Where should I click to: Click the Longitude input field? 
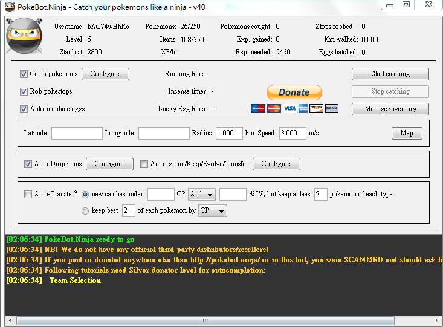(164, 133)
